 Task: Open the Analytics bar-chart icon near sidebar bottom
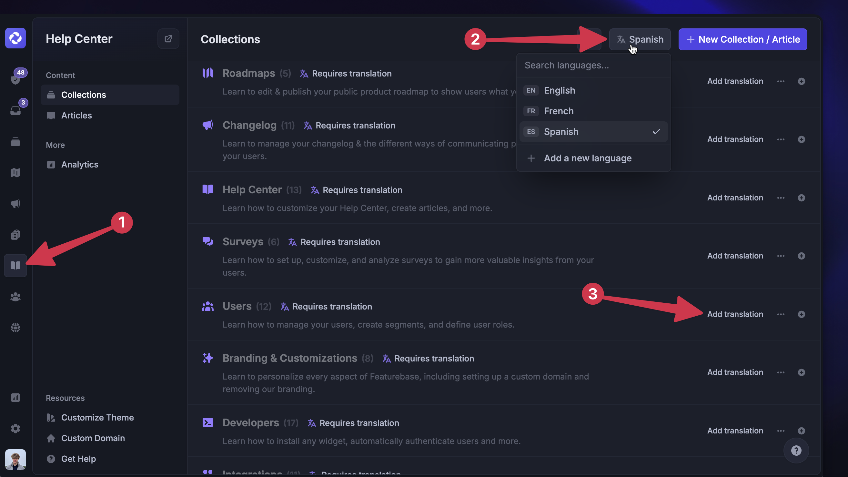pyautogui.click(x=15, y=397)
